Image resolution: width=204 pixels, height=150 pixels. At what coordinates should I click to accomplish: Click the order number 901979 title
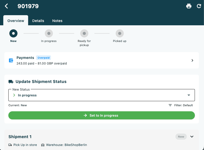coord(28,6)
